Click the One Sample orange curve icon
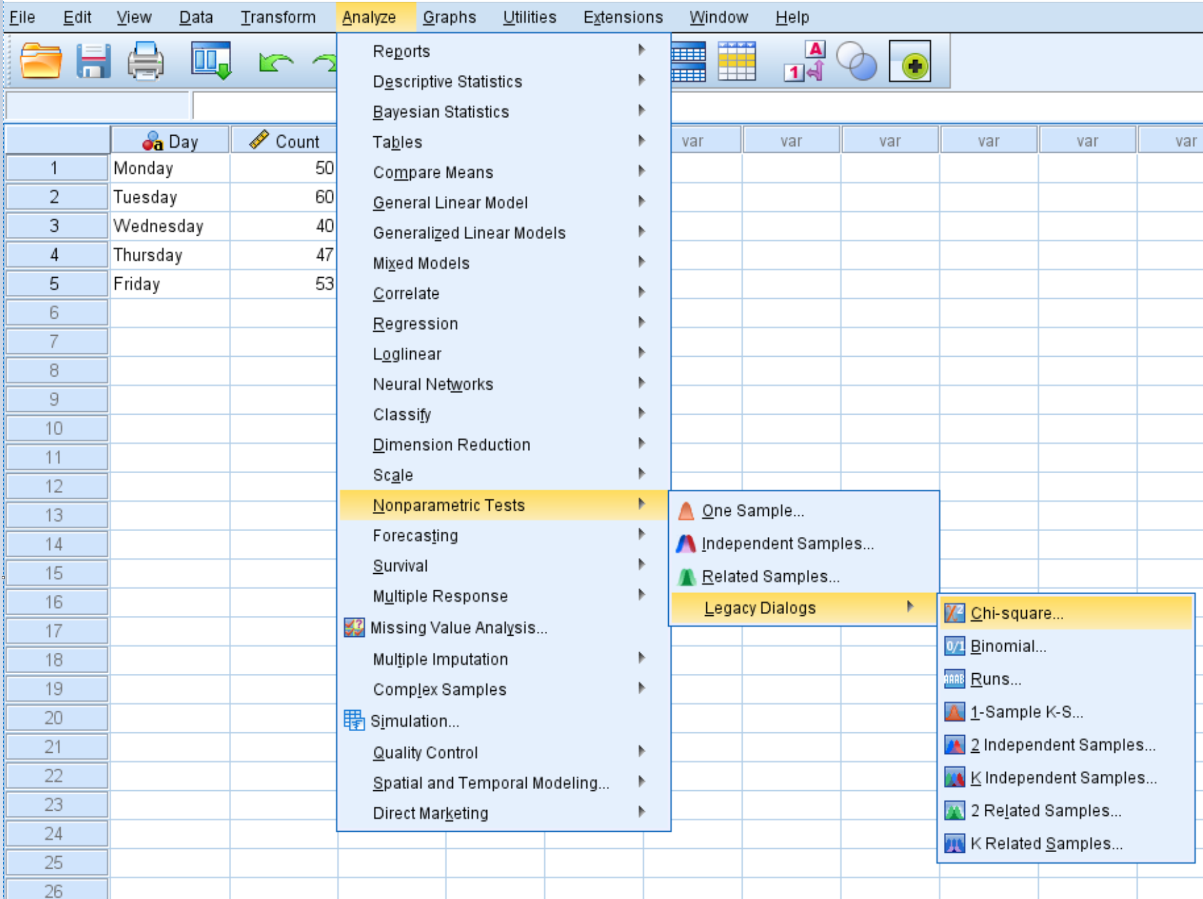This screenshot has width=1203, height=899. tap(686, 511)
